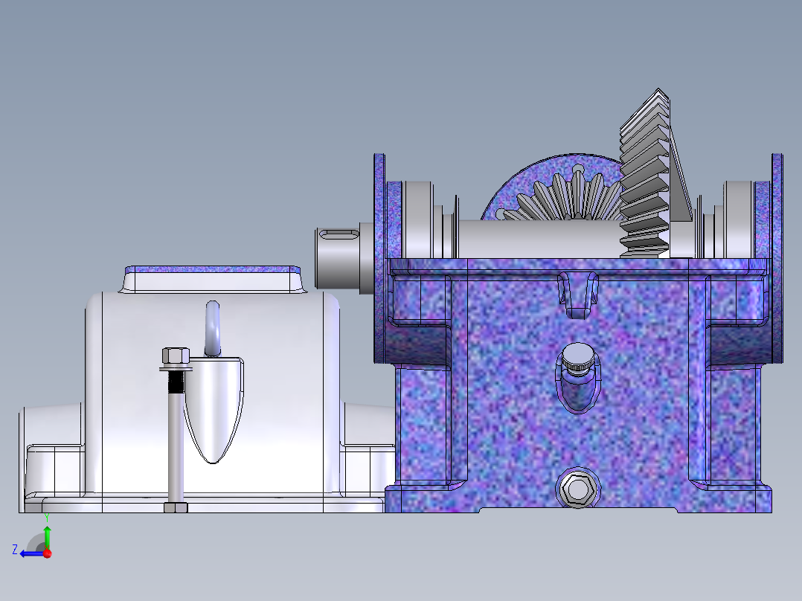The height and width of the screenshot is (601, 802).
Task: Select the left bearing on the shaft
Action: pyautogui.click(x=418, y=219)
